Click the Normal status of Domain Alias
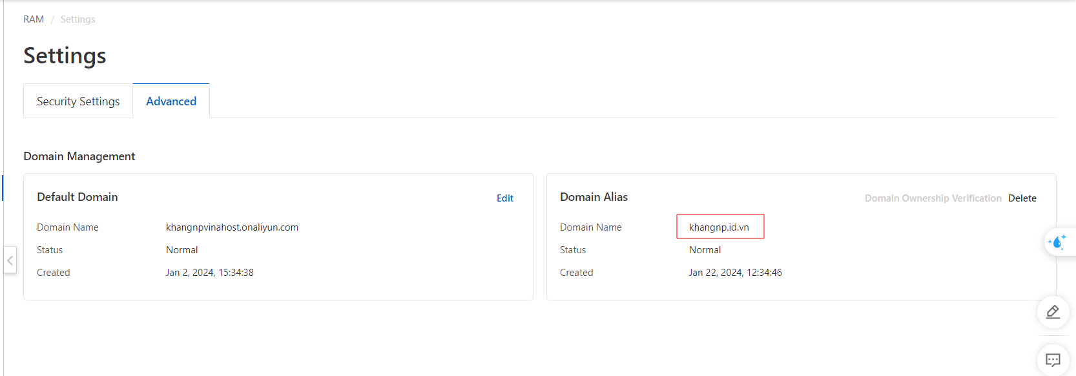The width and height of the screenshot is (1076, 376). tap(705, 250)
